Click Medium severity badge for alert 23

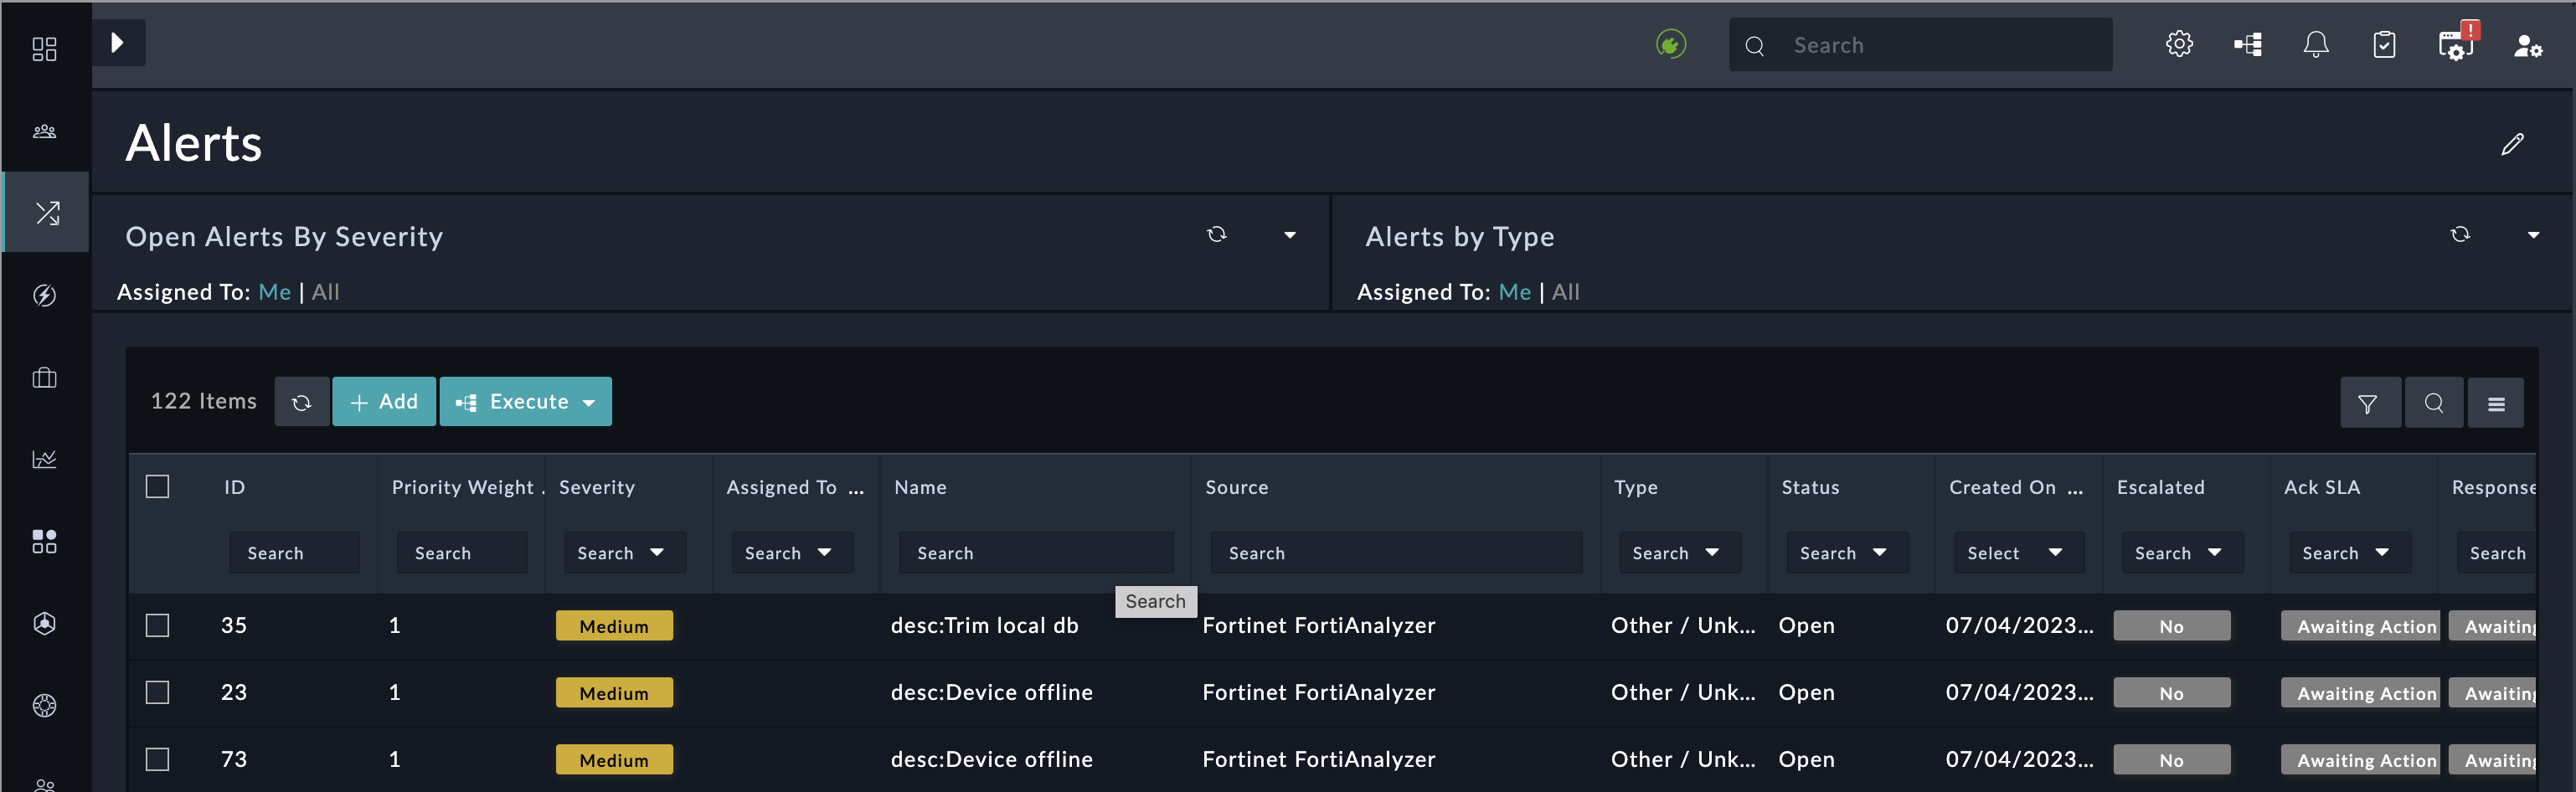pos(614,693)
